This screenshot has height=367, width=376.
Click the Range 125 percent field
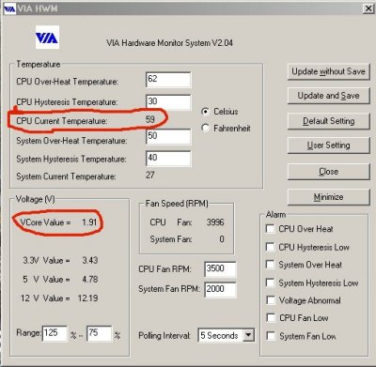(x=55, y=333)
